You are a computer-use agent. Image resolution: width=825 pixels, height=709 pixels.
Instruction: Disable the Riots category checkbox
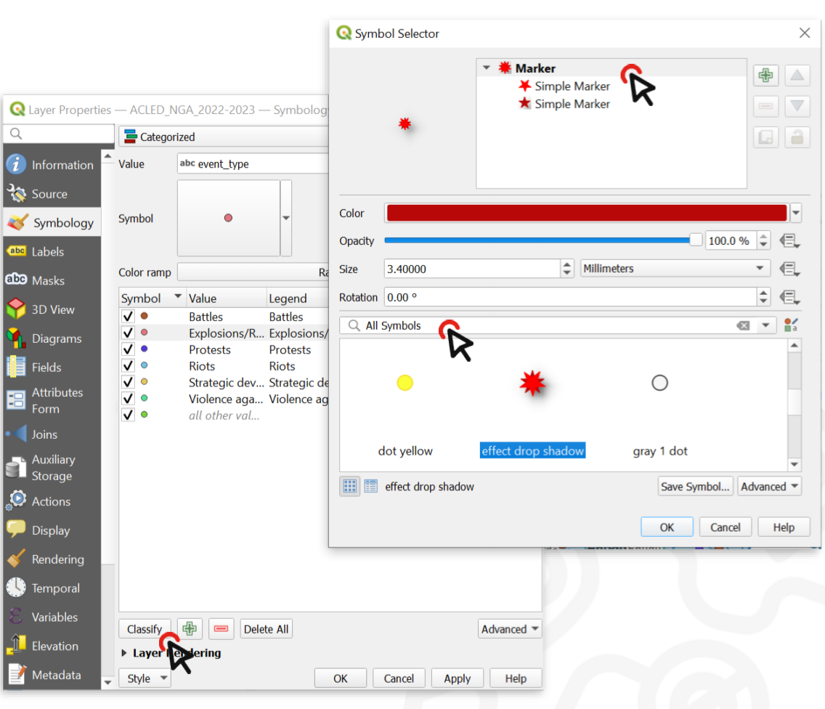(x=129, y=366)
